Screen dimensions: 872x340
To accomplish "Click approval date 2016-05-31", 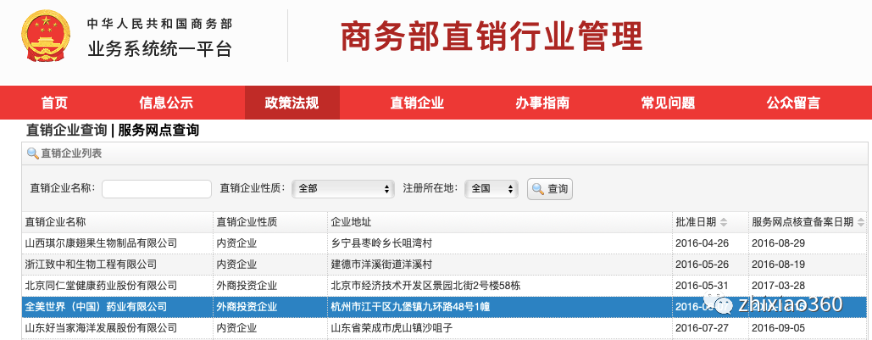I will (702, 286).
